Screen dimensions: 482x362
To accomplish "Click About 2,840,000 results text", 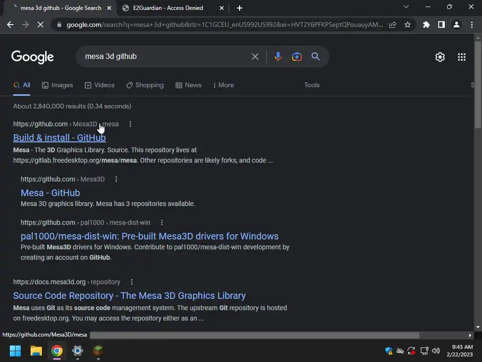I will (x=72, y=106).
